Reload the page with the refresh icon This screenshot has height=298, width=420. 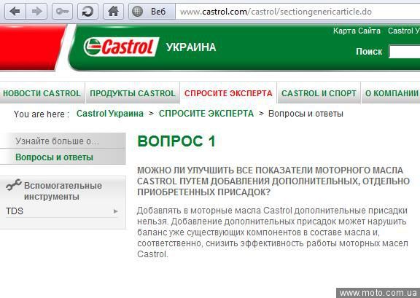87,12
